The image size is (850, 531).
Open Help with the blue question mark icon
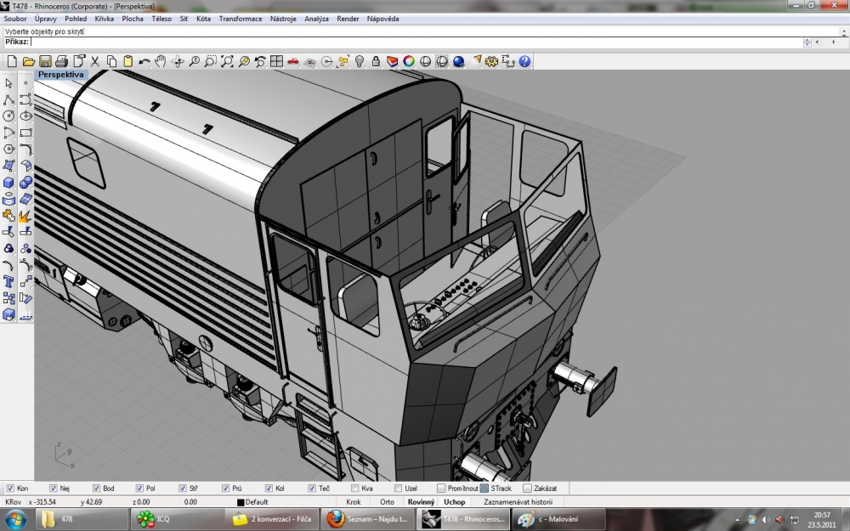(524, 61)
